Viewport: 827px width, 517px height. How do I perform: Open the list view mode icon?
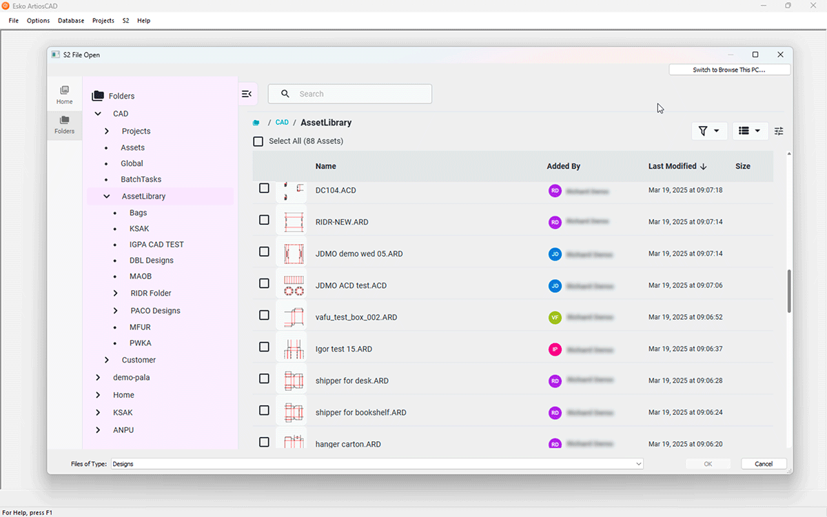[x=744, y=131]
